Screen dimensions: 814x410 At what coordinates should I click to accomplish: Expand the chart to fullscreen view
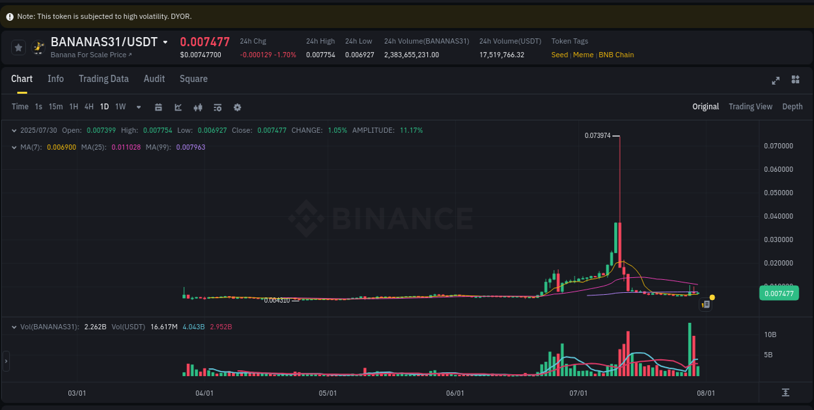point(776,80)
